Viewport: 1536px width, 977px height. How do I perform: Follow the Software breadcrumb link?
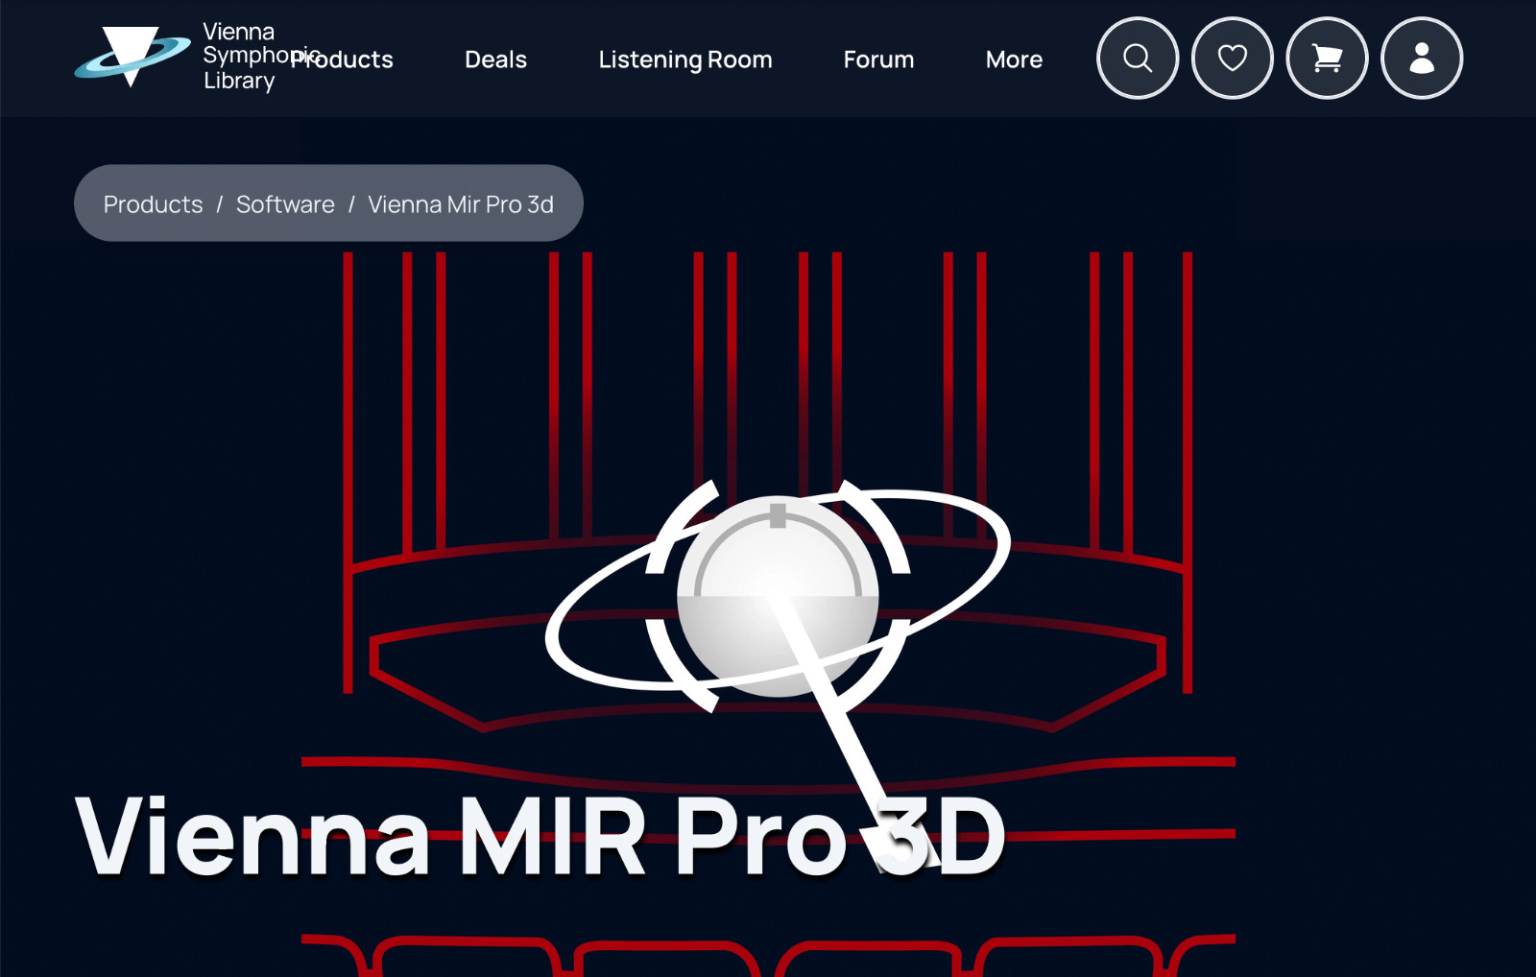pos(285,204)
